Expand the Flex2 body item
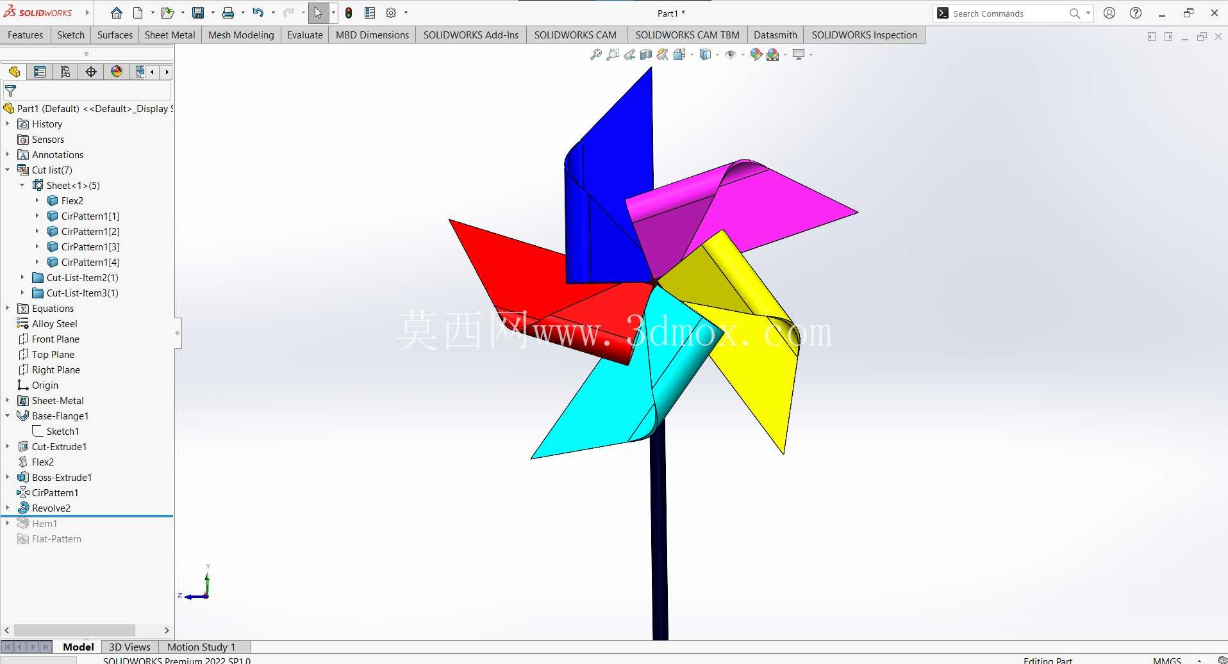 [37, 200]
